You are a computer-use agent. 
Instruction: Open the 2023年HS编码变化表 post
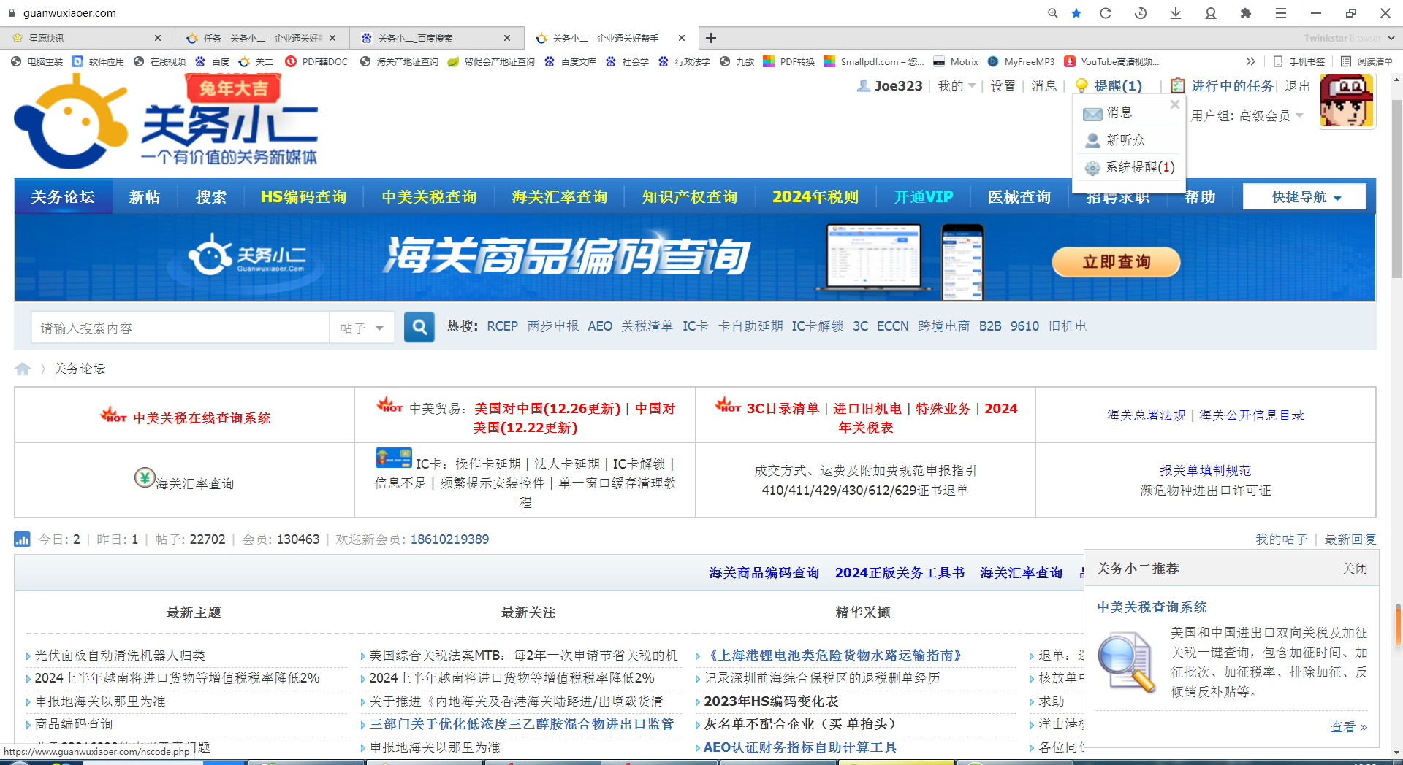click(771, 701)
